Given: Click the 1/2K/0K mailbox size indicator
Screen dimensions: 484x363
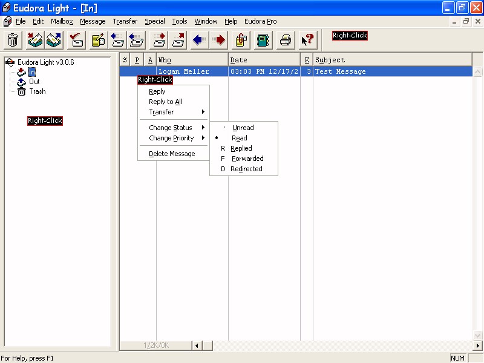Looking at the screenshot, I should pos(156,345).
